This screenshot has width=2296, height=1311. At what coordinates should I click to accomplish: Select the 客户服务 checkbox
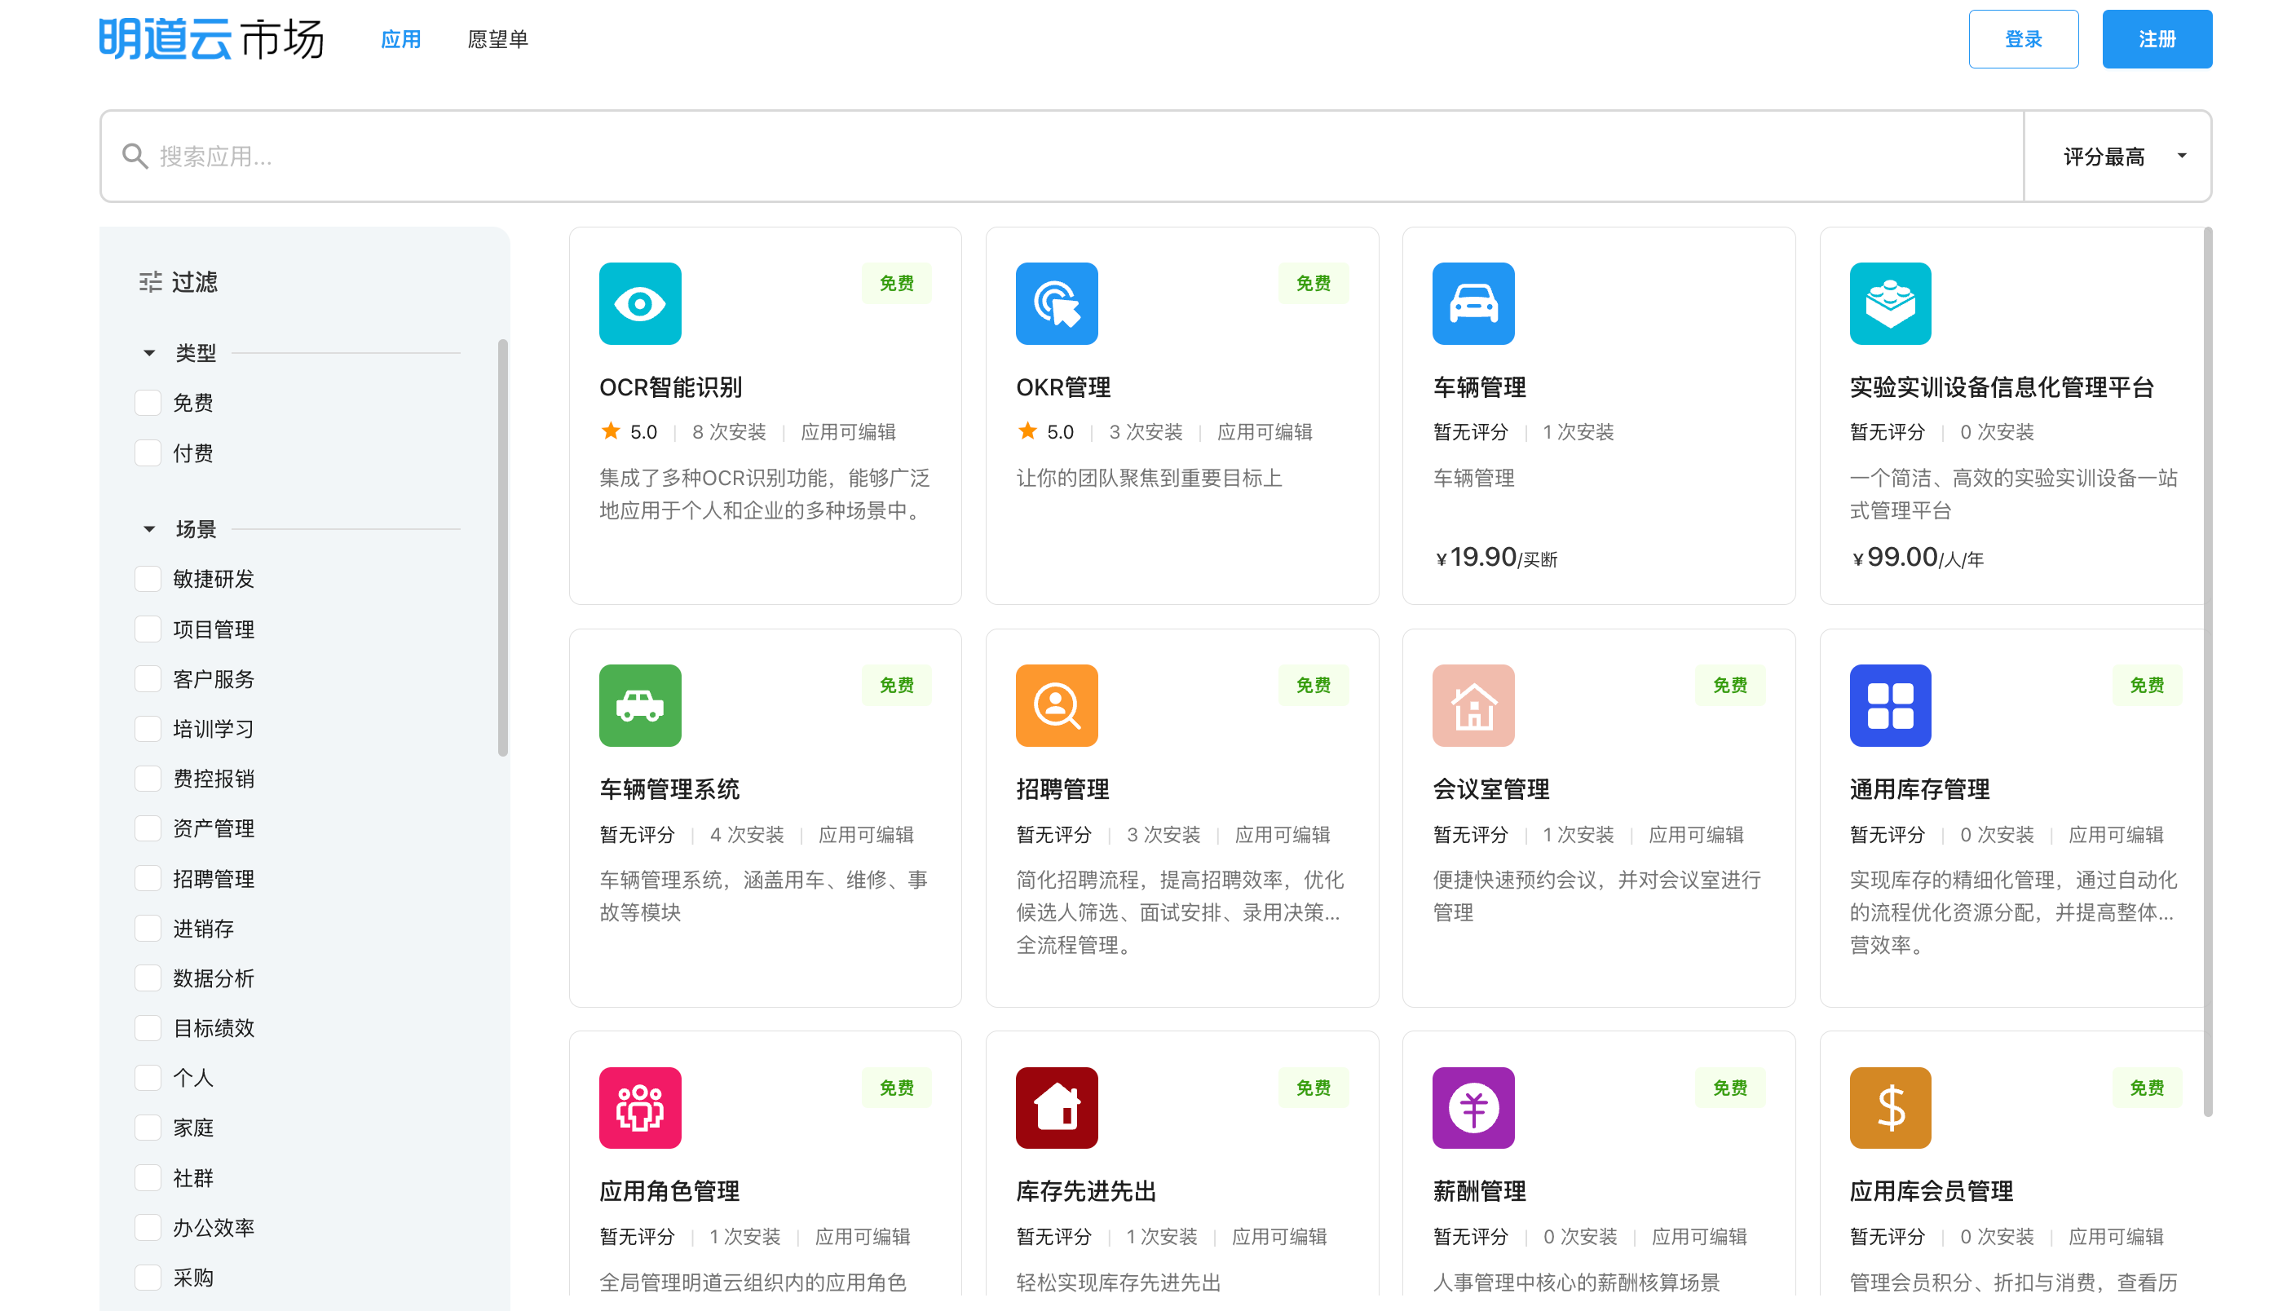[x=148, y=678]
